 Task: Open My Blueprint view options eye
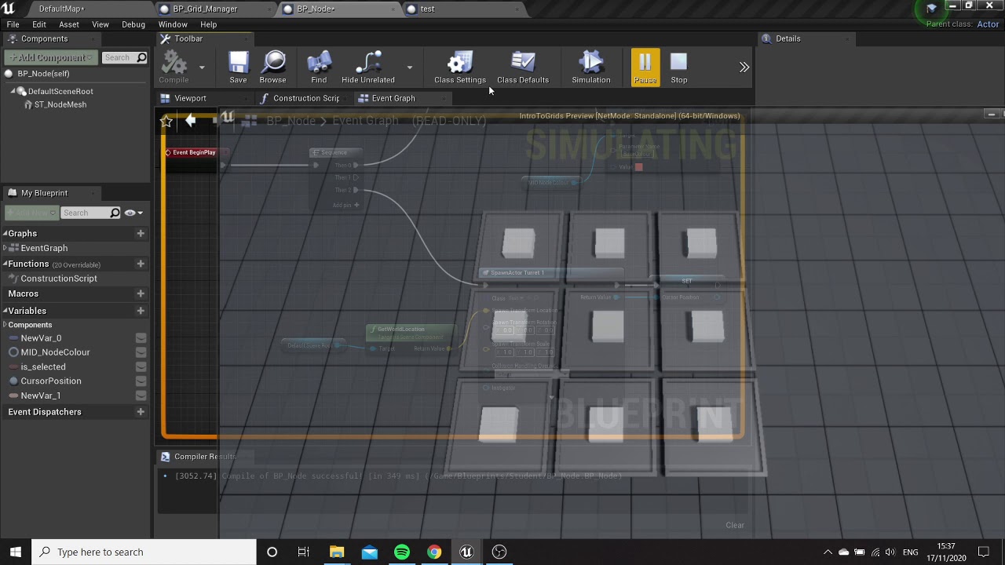(x=132, y=213)
